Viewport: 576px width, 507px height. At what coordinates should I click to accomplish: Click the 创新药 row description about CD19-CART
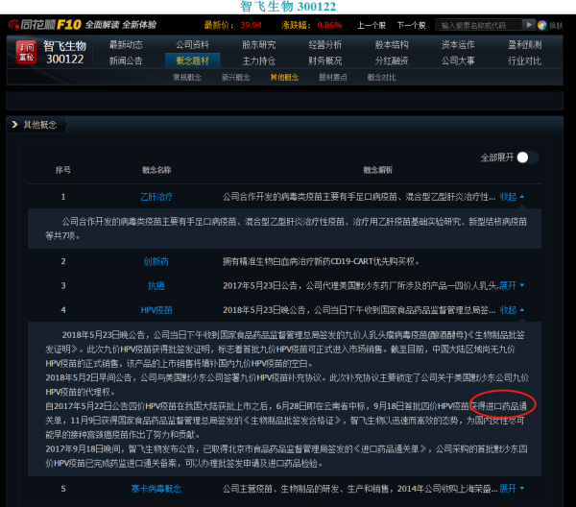[321, 261]
